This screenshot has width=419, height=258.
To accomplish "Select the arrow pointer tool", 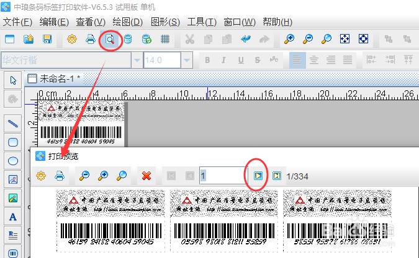I will click(x=13, y=80).
